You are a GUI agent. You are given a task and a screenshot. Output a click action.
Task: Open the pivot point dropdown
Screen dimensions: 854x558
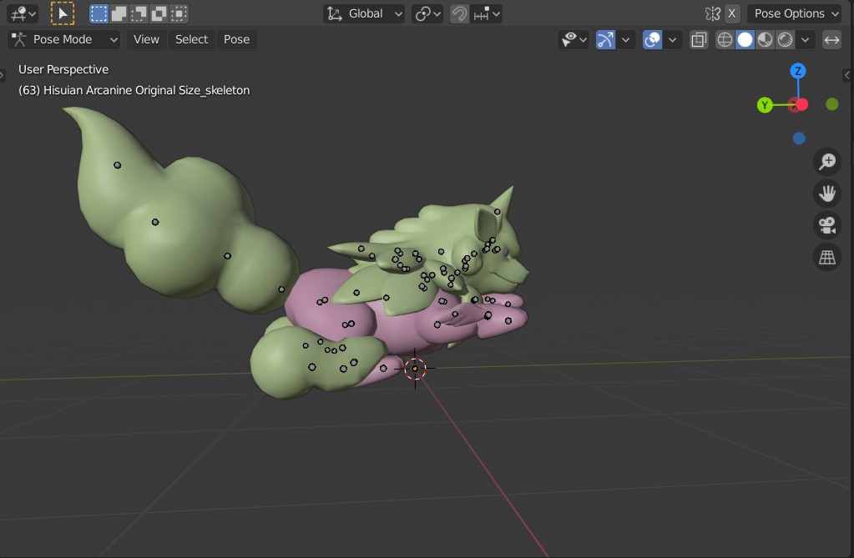click(x=427, y=13)
